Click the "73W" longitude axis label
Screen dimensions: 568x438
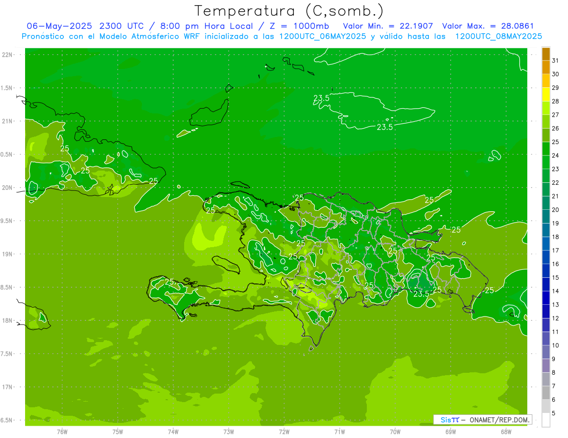pyautogui.click(x=229, y=432)
